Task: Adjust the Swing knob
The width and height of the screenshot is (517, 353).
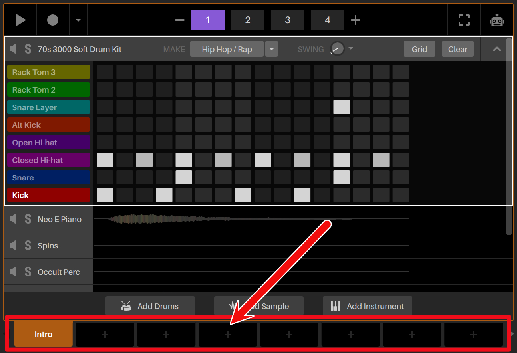Action: (x=337, y=48)
